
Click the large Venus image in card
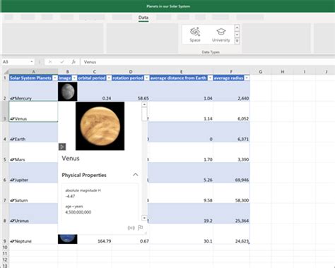(100, 126)
